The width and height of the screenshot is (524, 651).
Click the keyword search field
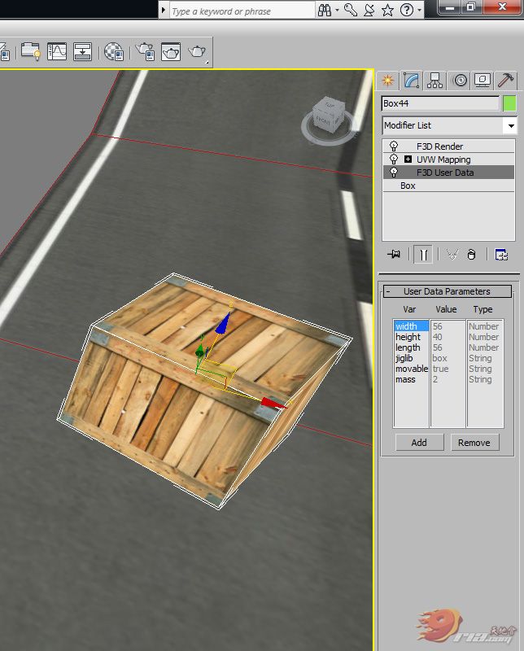pyautogui.click(x=241, y=11)
